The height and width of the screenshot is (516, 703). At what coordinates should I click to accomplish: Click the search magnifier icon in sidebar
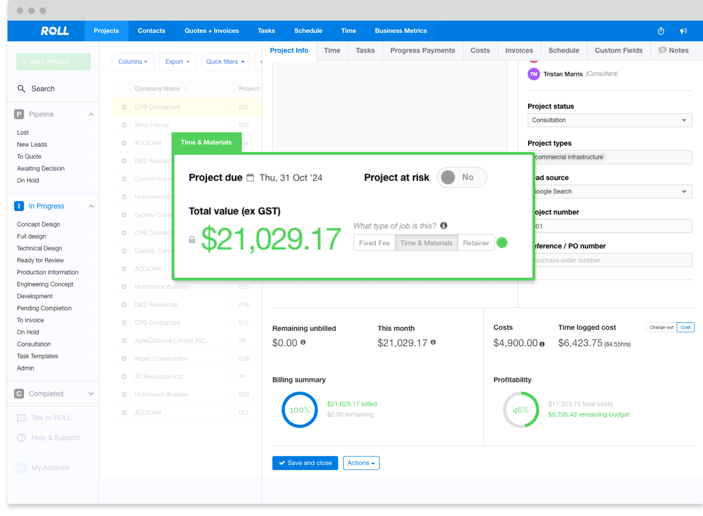(21, 89)
